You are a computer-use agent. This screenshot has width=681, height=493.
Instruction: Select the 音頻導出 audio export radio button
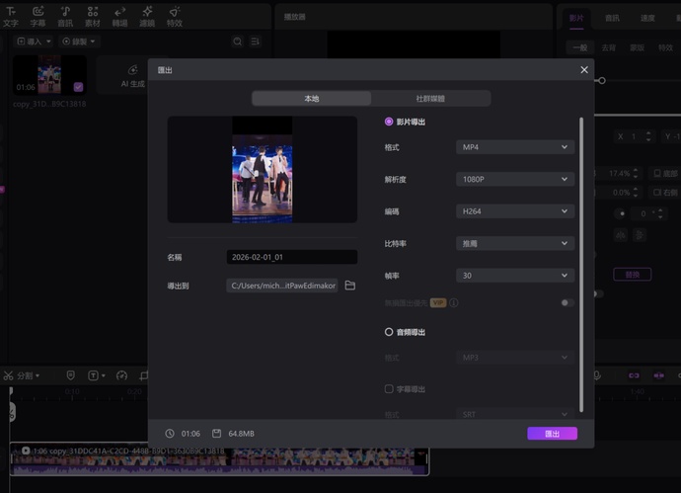coord(389,332)
